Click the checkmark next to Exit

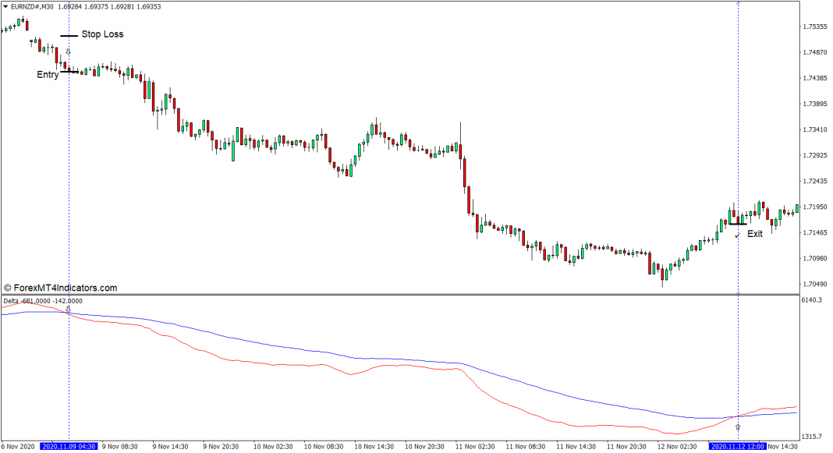tap(737, 235)
